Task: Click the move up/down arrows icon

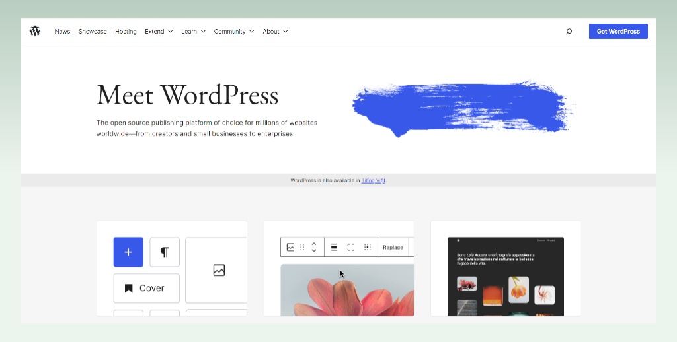Action: 314,247
